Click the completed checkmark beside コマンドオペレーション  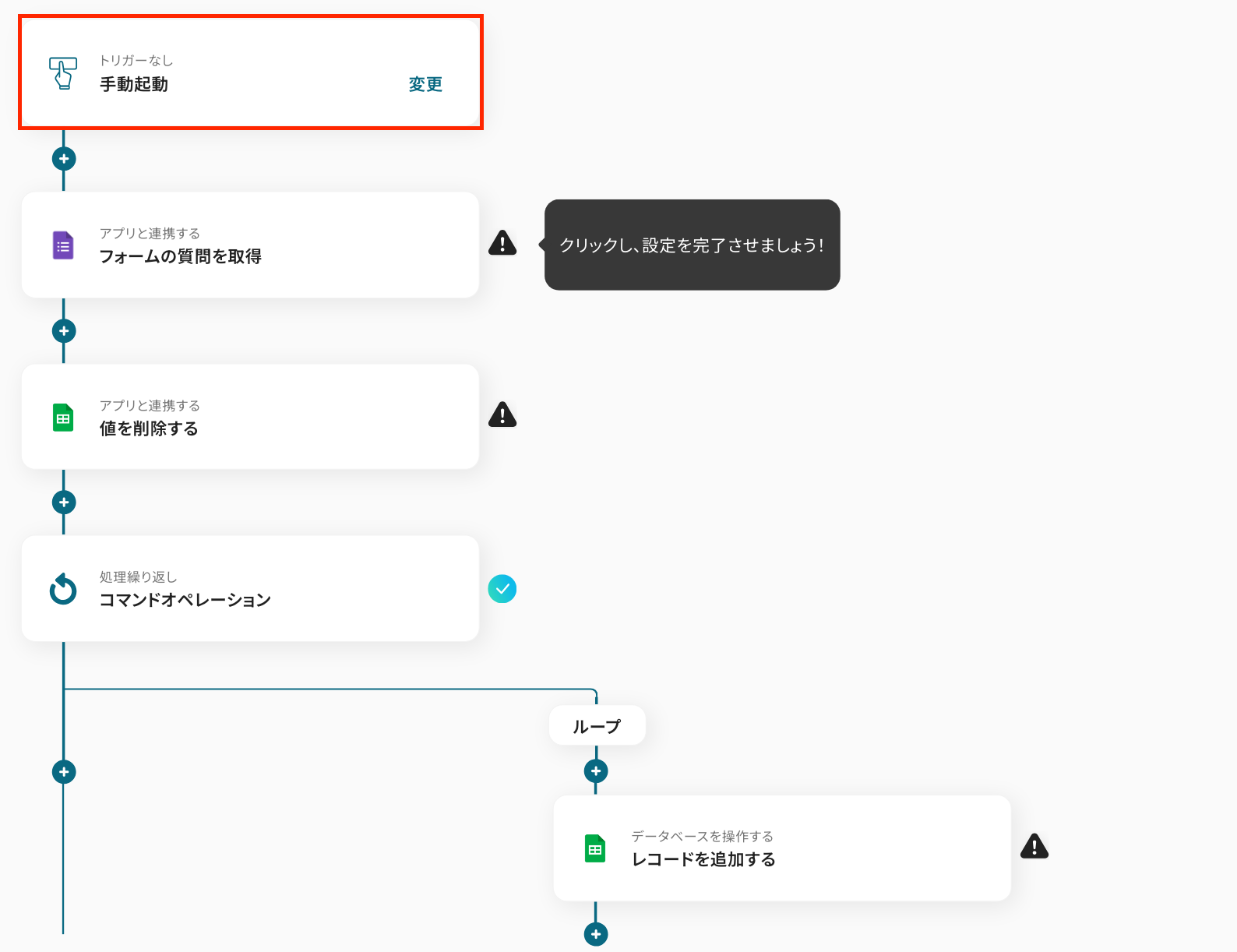(502, 589)
